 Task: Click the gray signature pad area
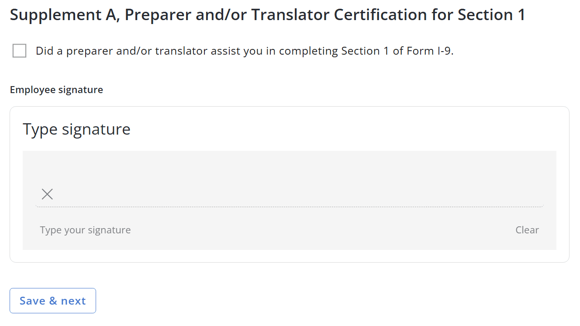pos(289,170)
